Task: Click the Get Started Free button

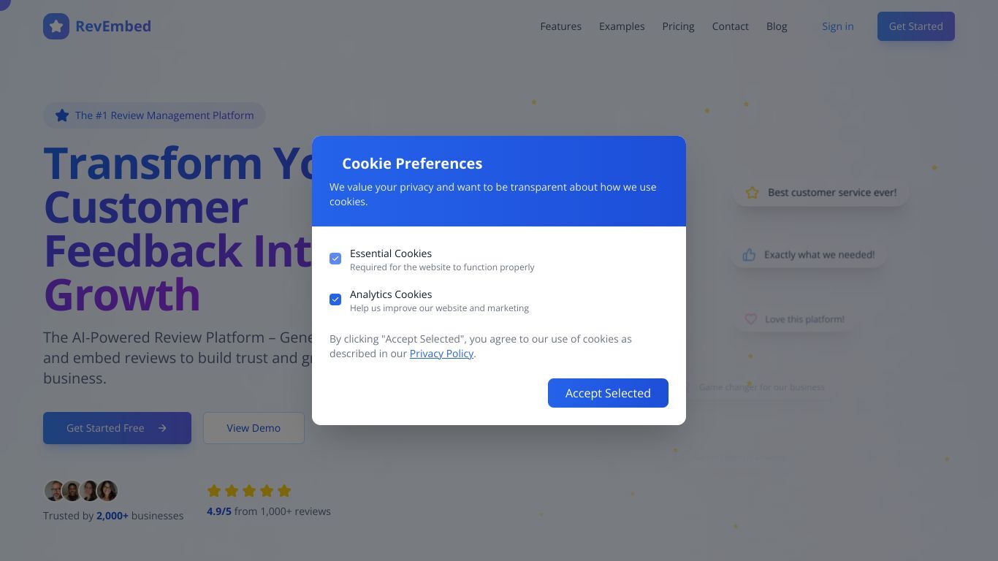Action: (x=117, y=428)
